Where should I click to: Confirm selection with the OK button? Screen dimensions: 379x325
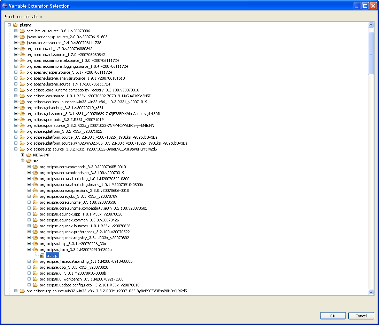point(333,316)
